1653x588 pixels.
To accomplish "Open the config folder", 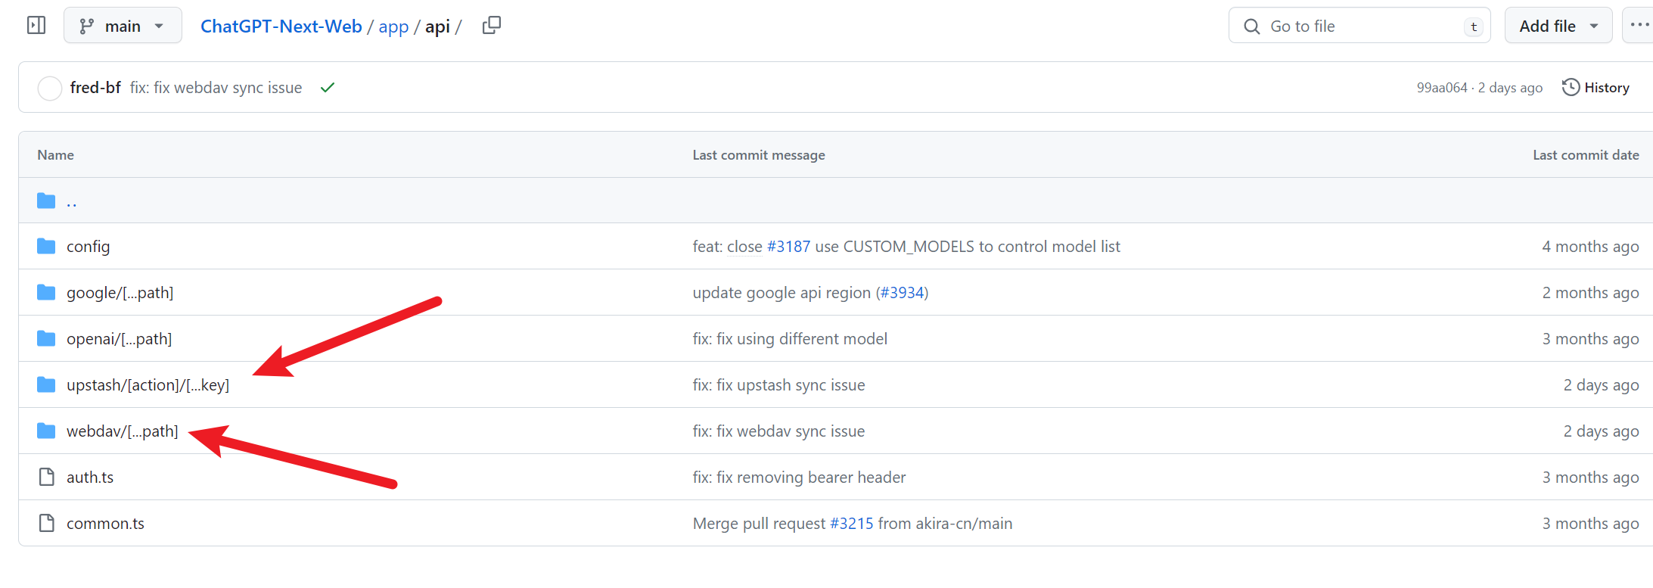I will coord(88,247).
